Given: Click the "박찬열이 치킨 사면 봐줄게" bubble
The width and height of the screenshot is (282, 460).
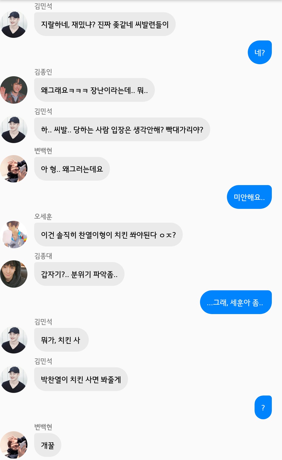Looking at the screenshot, I should [x=81, y=379].
